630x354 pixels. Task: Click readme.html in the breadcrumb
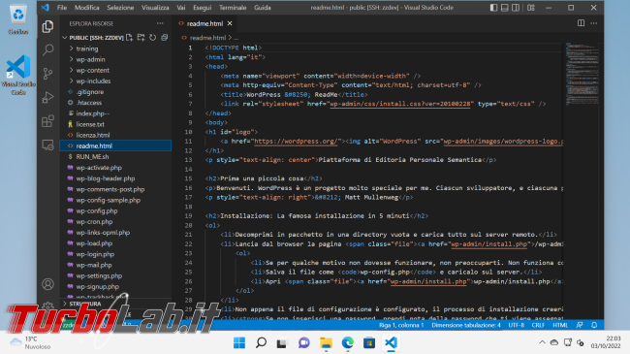point(207,38)
